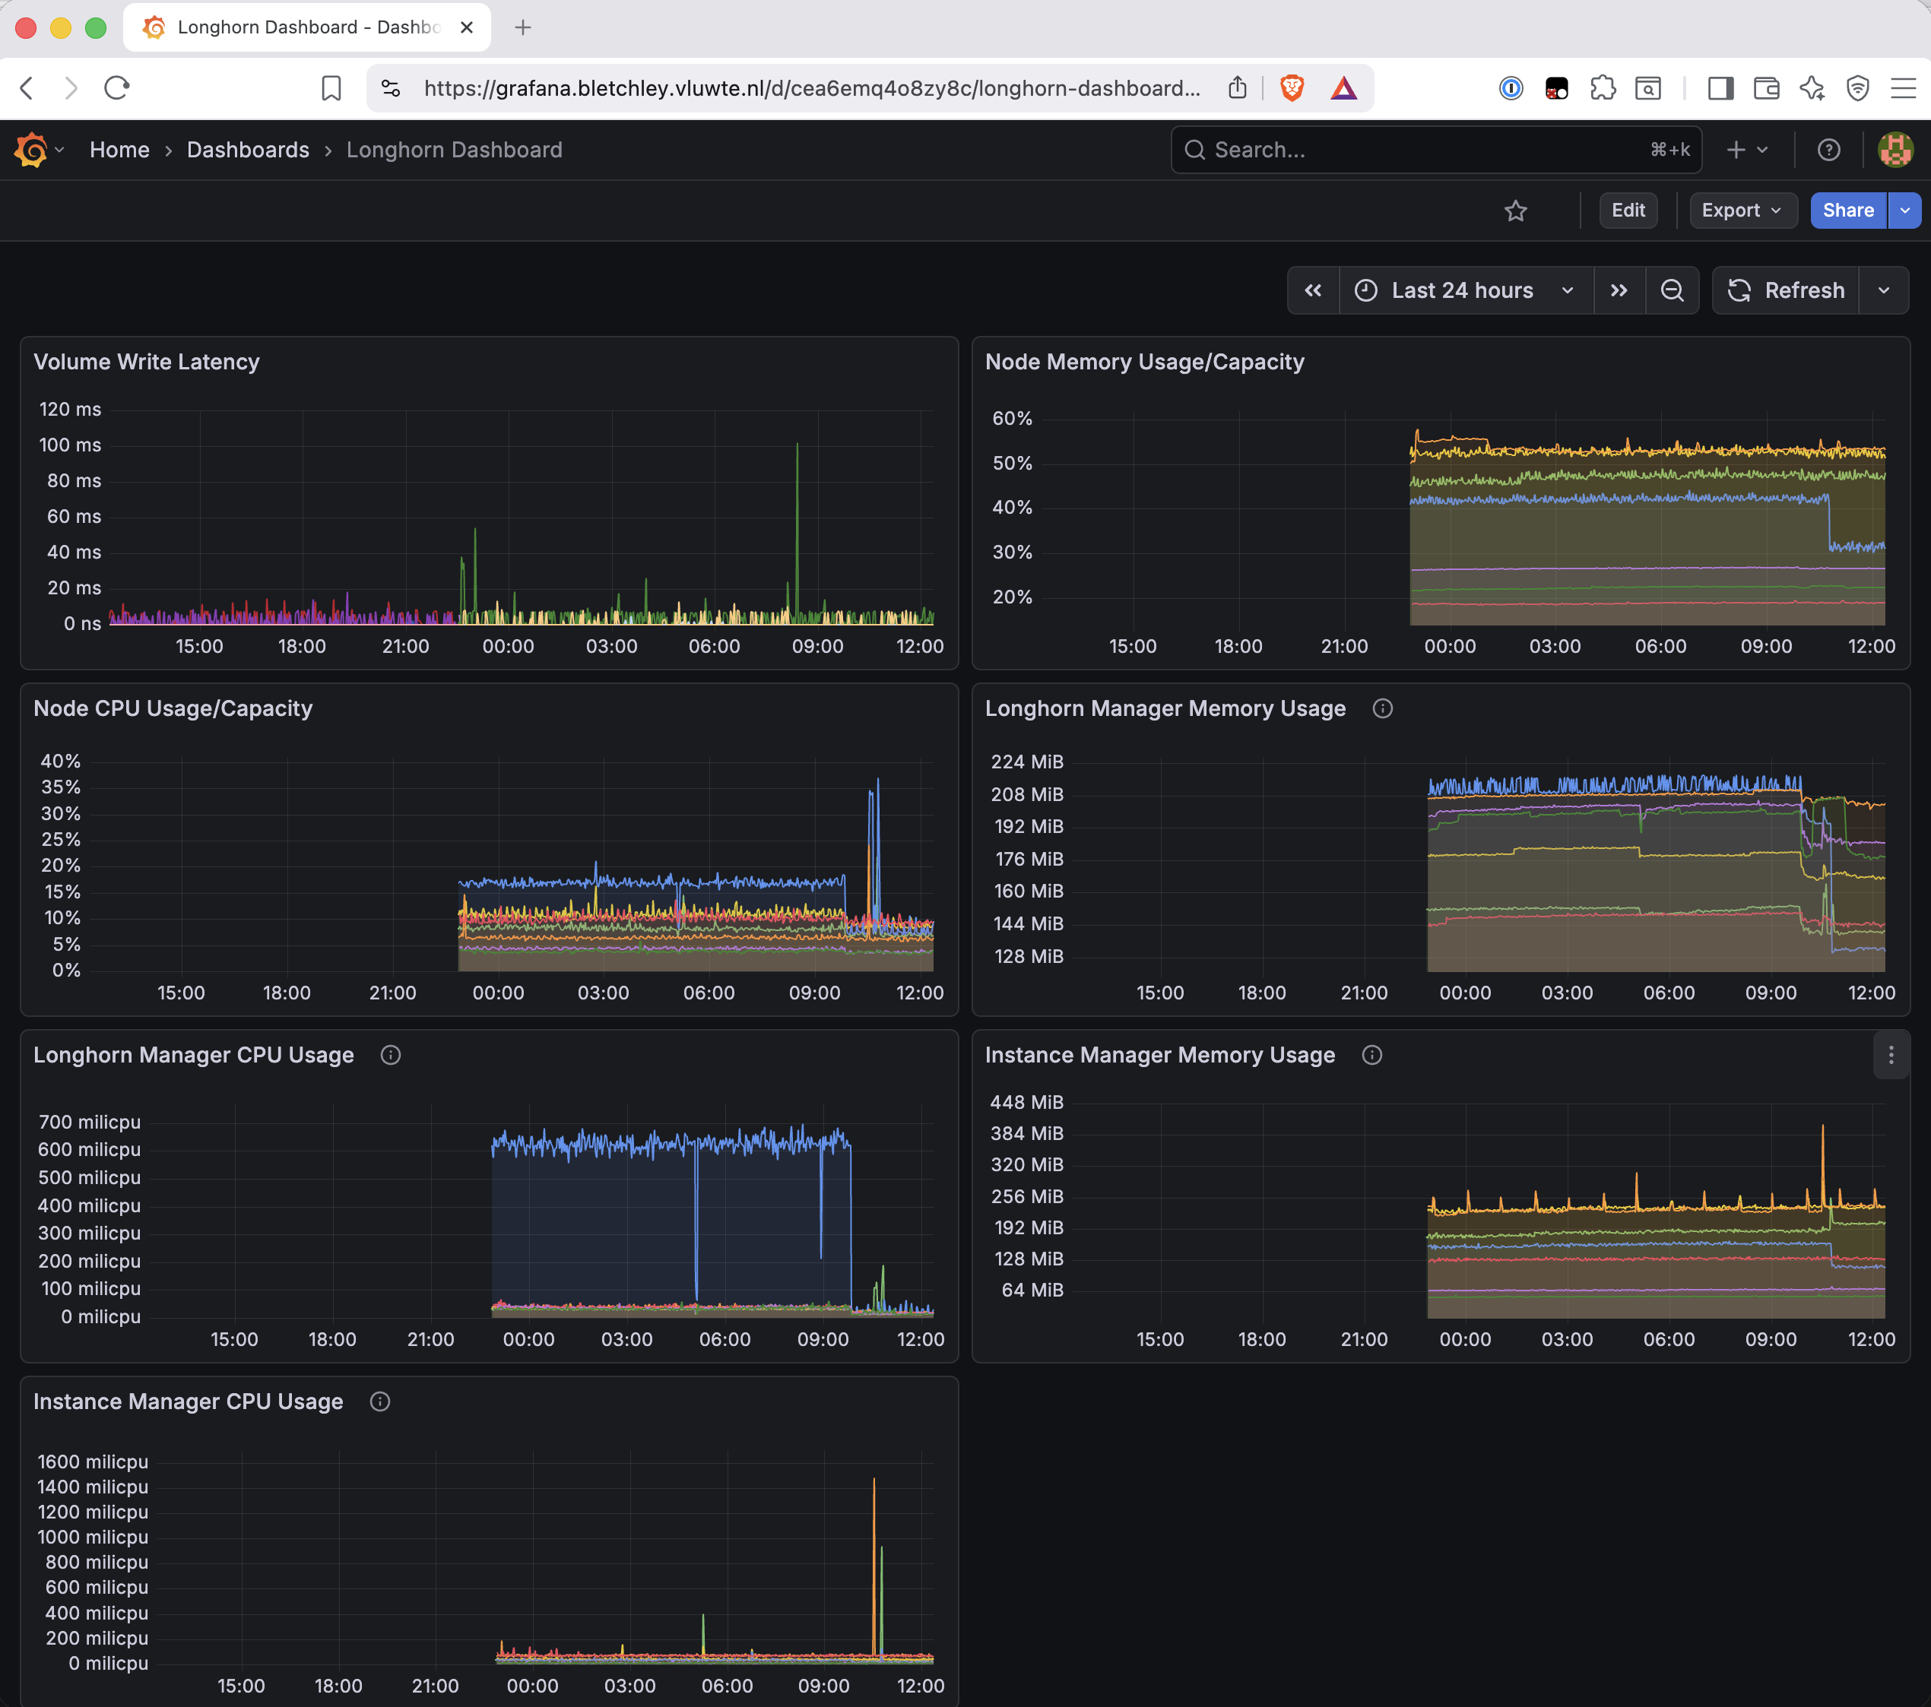1931x1707 pixels.
Task: Reload the page with the refresh icon
Action: [x=116, y=88]
